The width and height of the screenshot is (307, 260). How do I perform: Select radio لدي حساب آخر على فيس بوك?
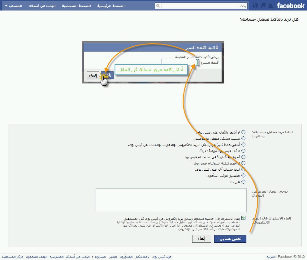pyautogui.click(x=243, y=169)
